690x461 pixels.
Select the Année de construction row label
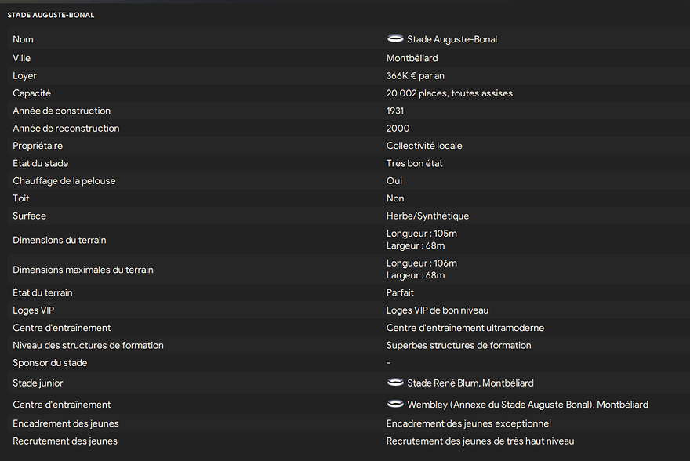61,111
